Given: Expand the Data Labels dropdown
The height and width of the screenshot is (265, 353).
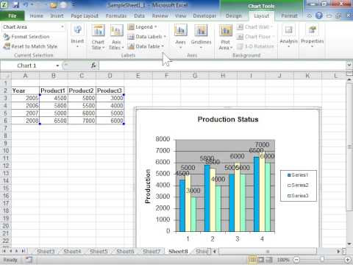Looking at the screenshot, I should 146,37.
